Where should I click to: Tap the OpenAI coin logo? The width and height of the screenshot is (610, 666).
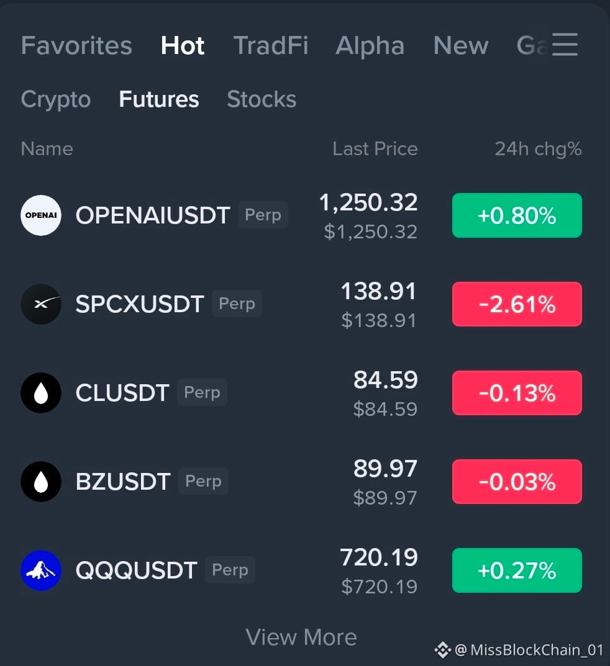click(41, 215)
